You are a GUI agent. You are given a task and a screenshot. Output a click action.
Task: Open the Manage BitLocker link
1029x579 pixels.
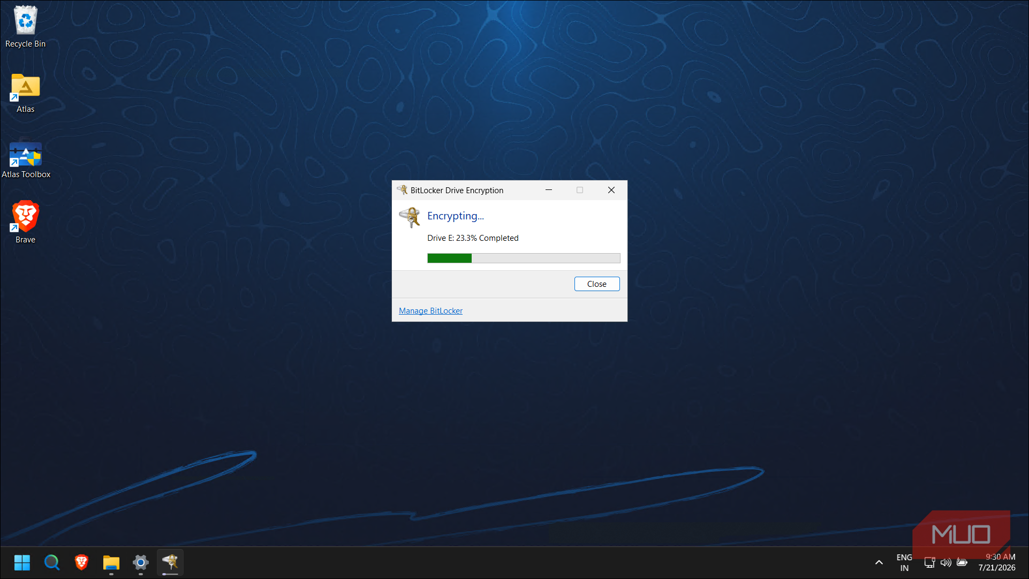click(430, 311)
